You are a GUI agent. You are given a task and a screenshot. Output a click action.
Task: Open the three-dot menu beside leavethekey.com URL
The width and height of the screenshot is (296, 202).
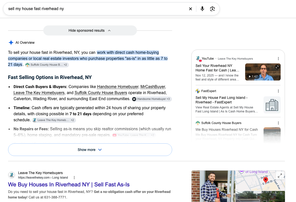pyautogui.click(x=74, y=178)
